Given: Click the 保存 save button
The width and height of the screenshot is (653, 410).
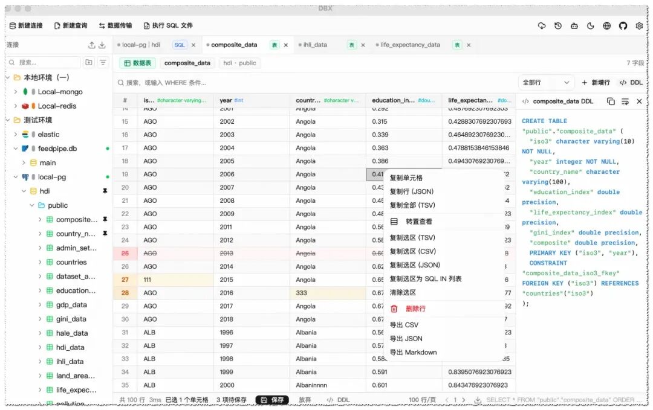Looking at the screenshot, I should (x=272, y=400).
